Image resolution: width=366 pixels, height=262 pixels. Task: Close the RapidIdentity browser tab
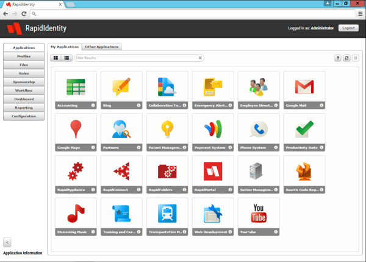coord(60,4)
